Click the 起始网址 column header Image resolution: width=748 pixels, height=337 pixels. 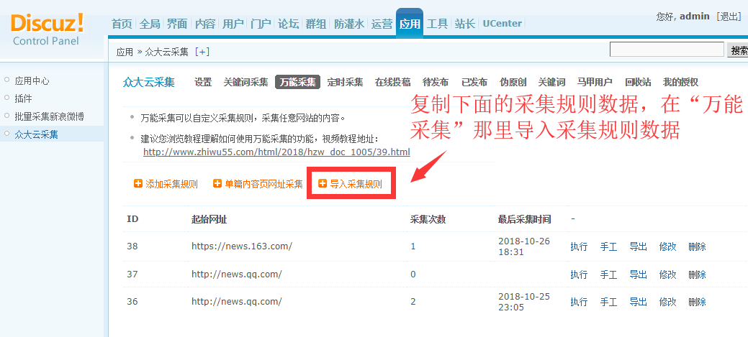pos(209,219)
